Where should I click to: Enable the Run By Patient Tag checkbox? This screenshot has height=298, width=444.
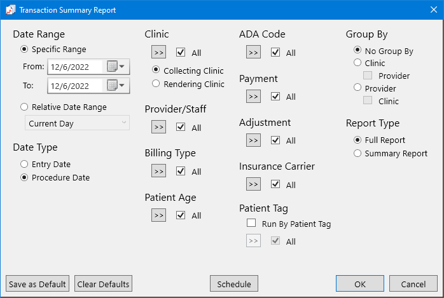pyautogui.click(x=251, y=224)
